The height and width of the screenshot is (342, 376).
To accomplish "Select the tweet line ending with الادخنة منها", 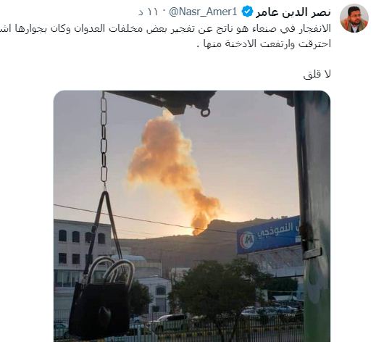I will point(264,43).
